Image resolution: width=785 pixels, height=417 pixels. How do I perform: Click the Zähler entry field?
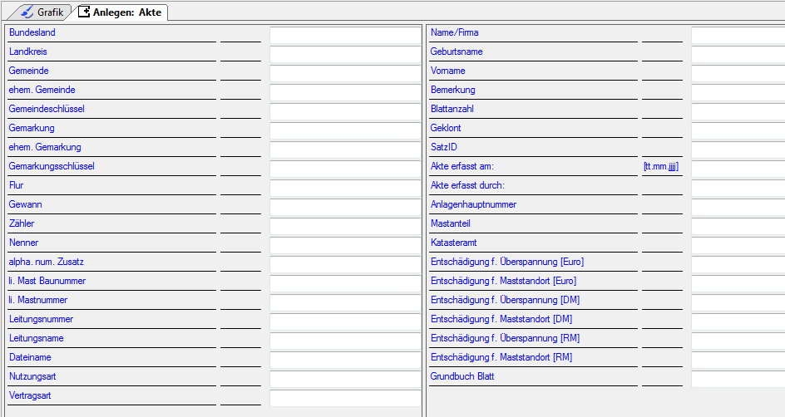coord(345,226)
